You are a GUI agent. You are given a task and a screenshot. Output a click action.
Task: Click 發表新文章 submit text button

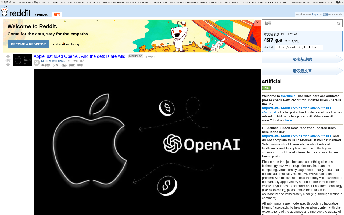click(x=302, y=71)
